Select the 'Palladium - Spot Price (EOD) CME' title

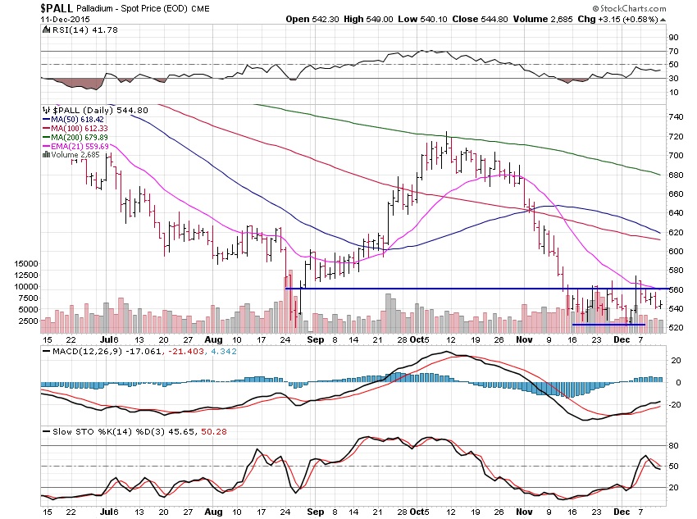[143, 8]
